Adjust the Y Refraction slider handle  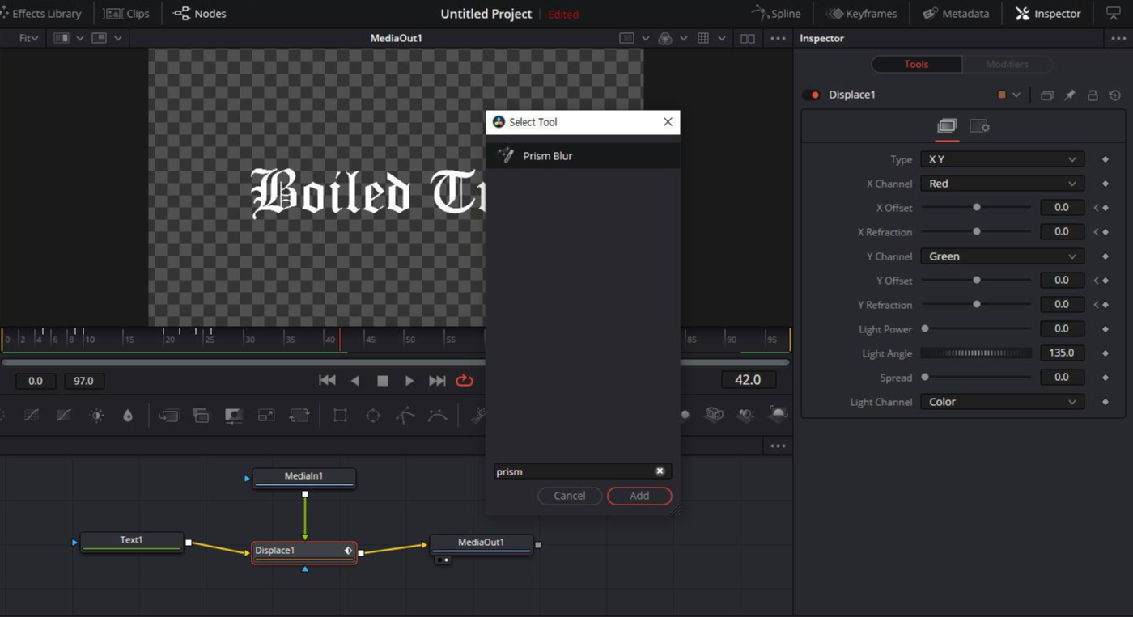click(x=977, y=305)
